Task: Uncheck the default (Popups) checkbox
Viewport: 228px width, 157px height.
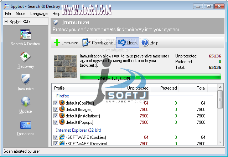Action: pyautogui.click(x=56, y=122)
